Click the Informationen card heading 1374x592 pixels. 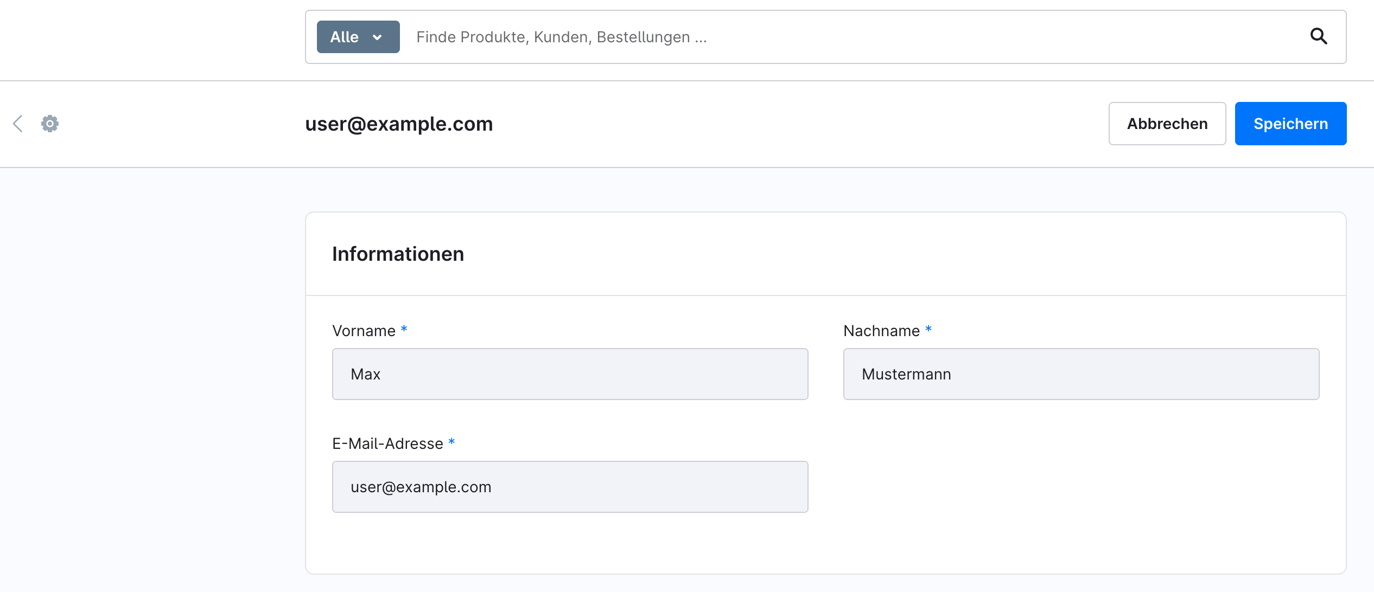click(398, 254)
